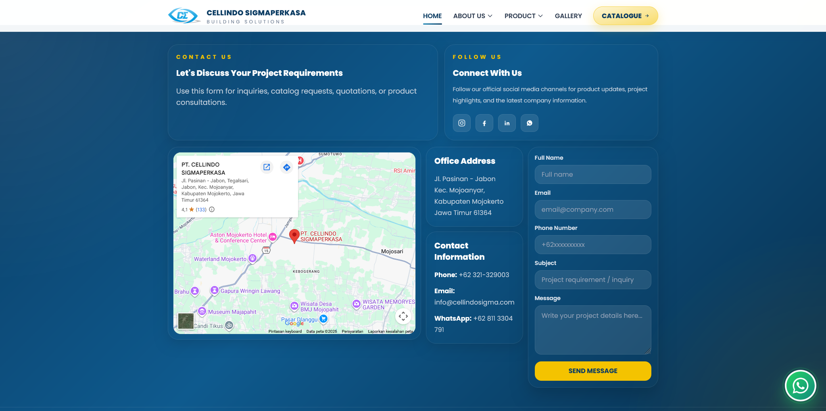Open map Persyaratan terms link
This screenshot has height=411, width=826.
pyautogui.click(x=353, y=332)
